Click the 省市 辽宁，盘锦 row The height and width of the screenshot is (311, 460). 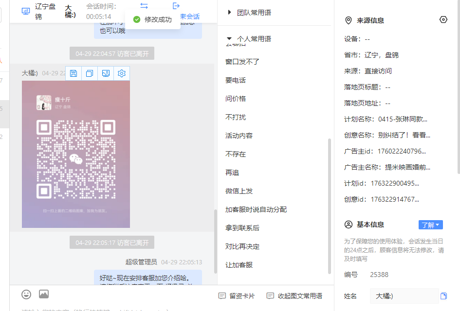371,55
